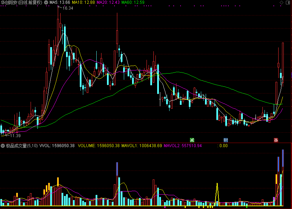Open the volume indicator dropdown arrow
292x209 pixels.
(3, 146)
